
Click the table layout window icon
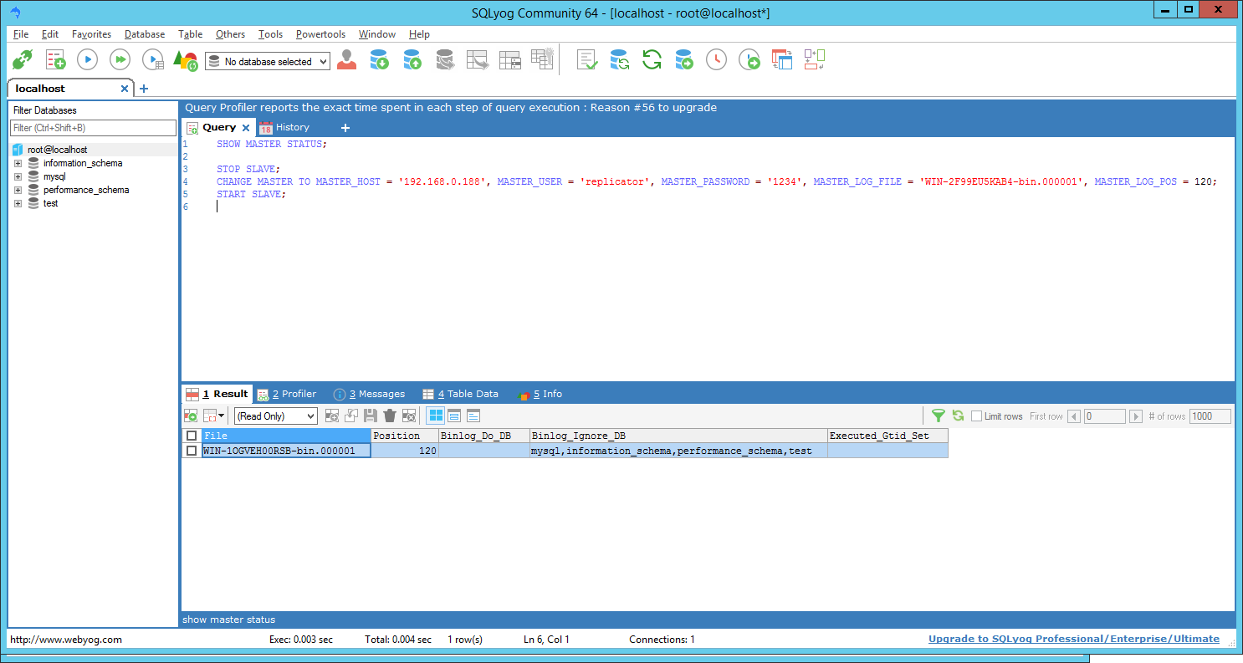point(781,60)
